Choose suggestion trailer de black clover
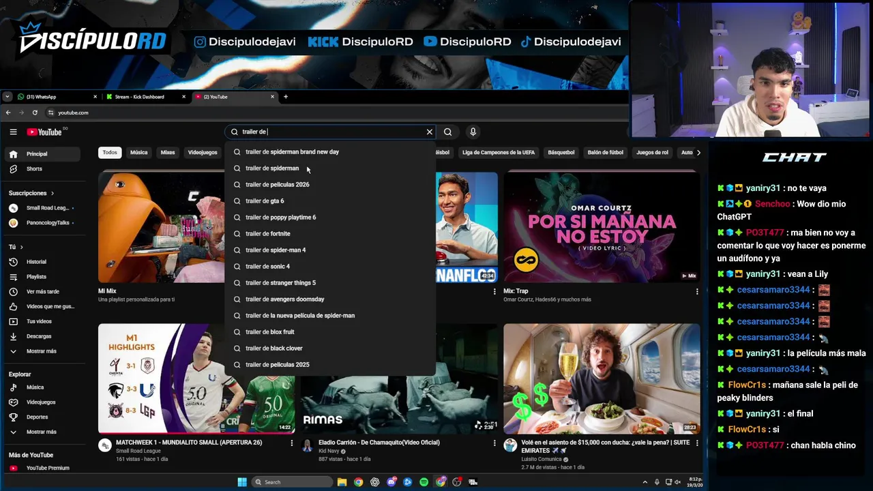 330,348
